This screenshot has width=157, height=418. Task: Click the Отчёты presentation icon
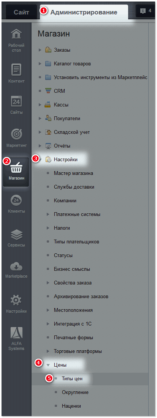click(48, 146)
